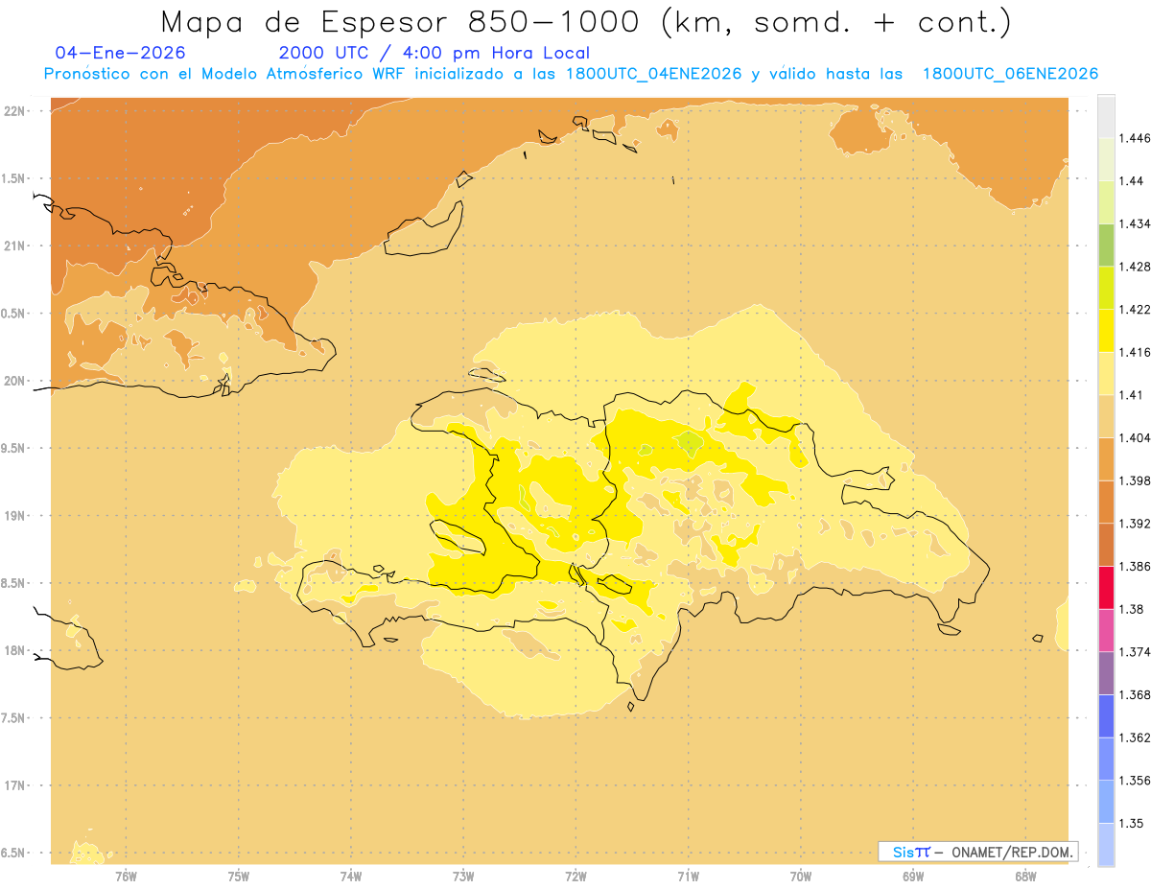Click the legend value 1.416
The width and height of the screenshot is (1151, 889).
[1135, 352]
